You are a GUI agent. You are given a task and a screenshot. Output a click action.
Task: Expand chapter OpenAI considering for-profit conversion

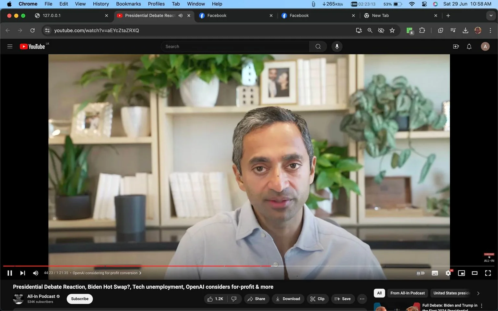[107, 273]
